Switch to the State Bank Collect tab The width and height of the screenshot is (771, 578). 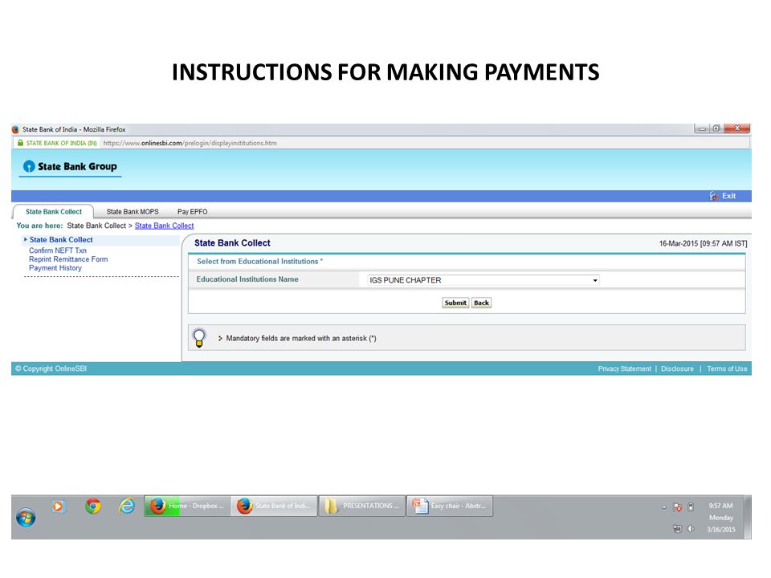click(54, 212)
